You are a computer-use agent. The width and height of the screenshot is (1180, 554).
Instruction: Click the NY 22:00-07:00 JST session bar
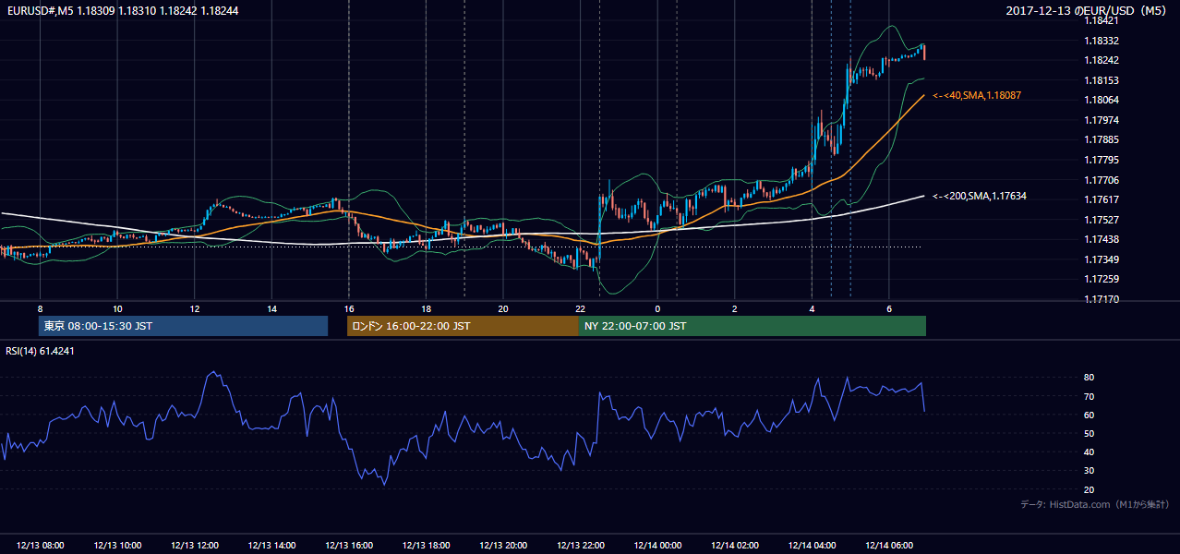753,326
